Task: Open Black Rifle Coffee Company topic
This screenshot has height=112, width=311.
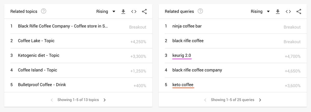Action: (63, 26)
